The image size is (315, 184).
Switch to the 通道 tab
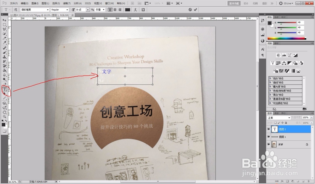coord(277,113)
